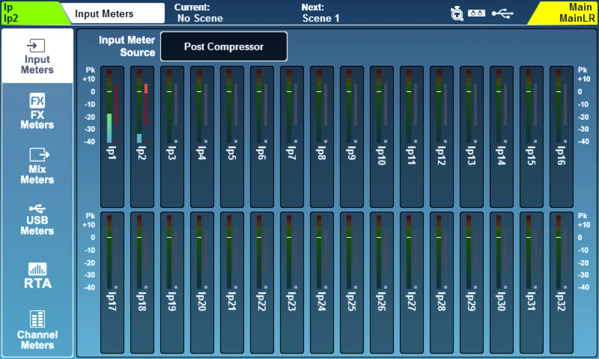Viewport: 599px width, 359px height.
Task: Open the FX Meters sidebar tab
Action: 37,111
